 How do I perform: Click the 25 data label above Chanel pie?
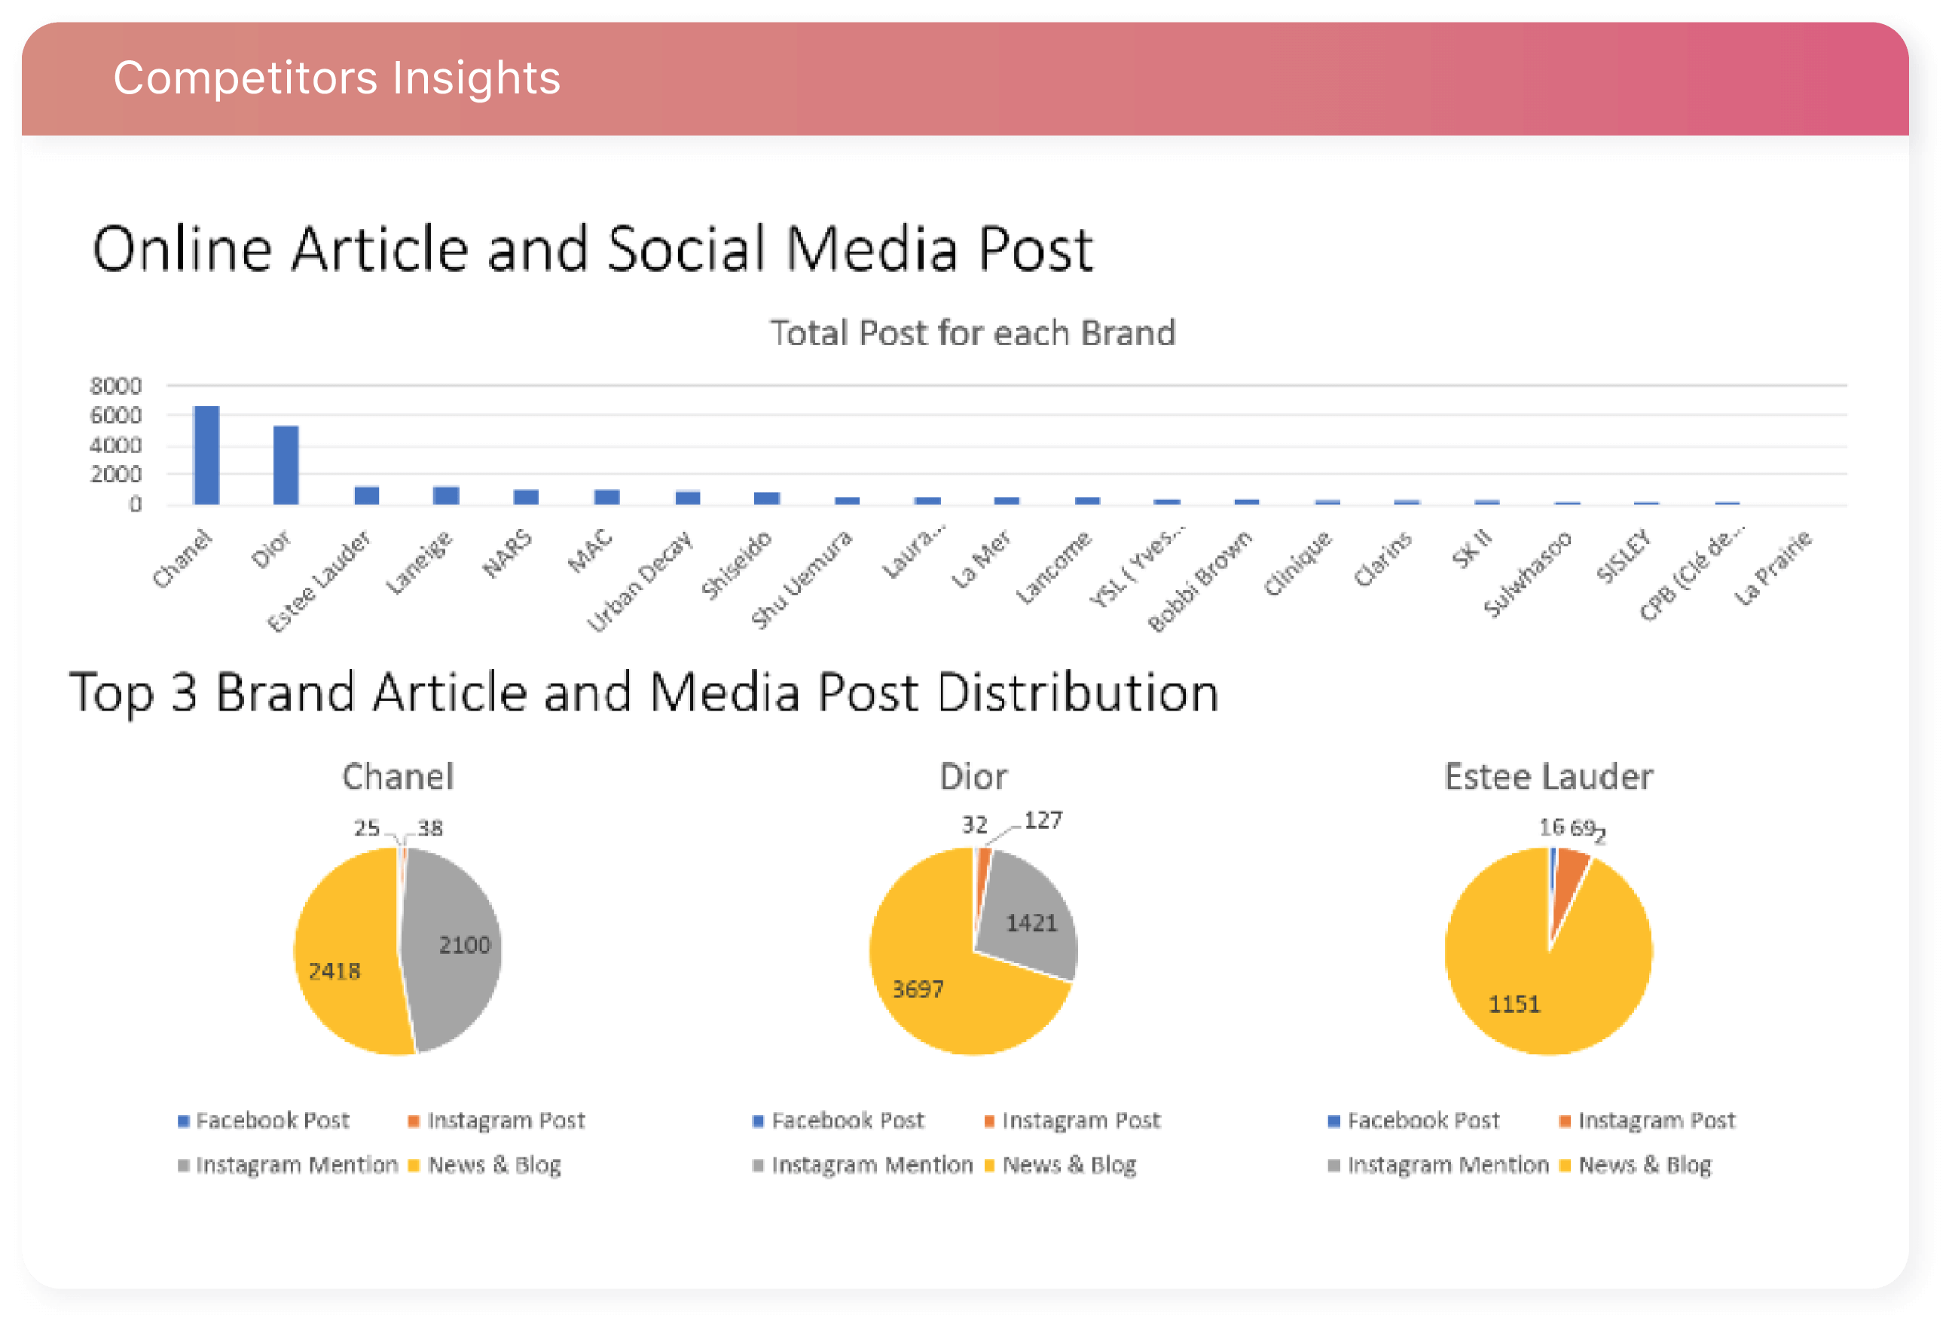[366, 827]
